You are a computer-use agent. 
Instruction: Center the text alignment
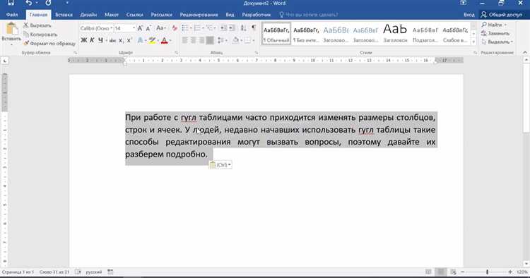tap(194, 40)
